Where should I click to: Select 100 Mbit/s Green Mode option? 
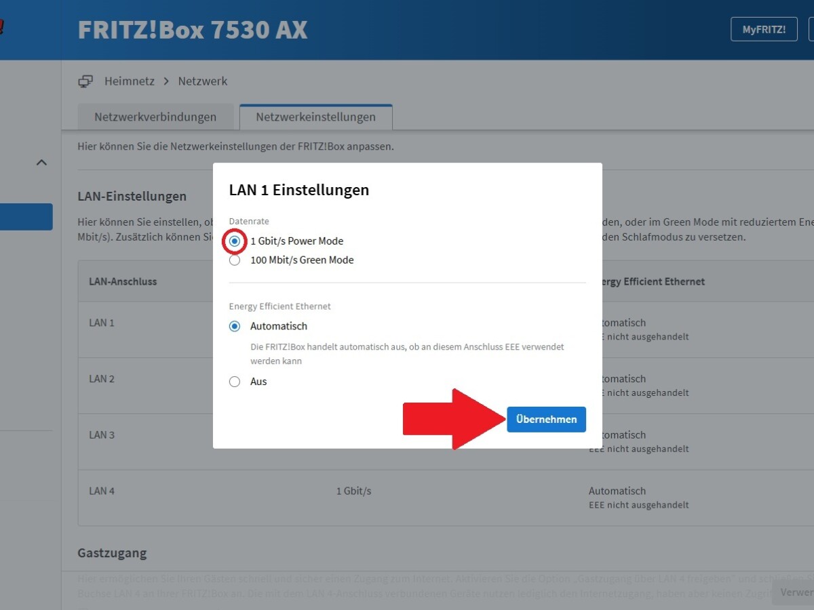coord(235,260)
